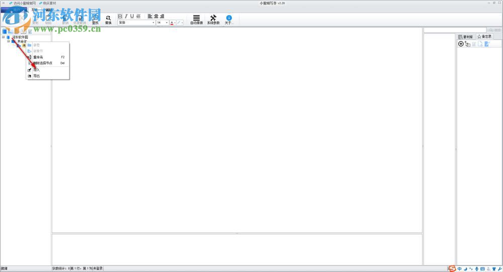The height and width of the screenshot is (272, 503).
Task: Click the 购买素材 link
Action: pyautogui.click(x=47, y=3)
